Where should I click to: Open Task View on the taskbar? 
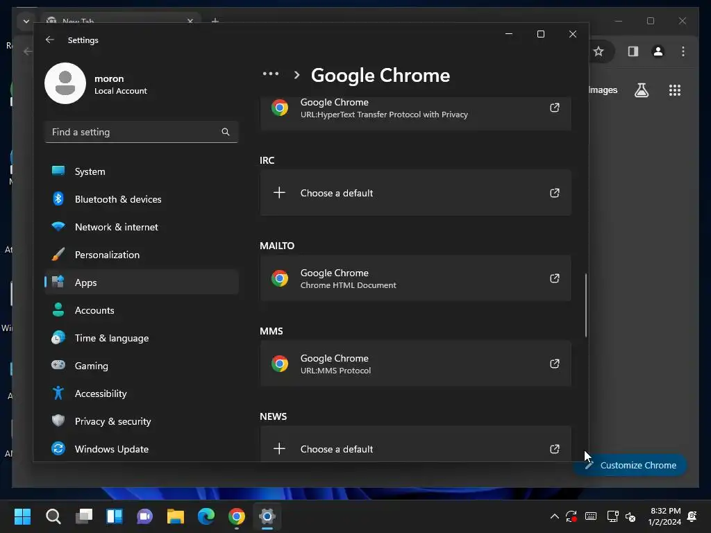click(84, 516)
